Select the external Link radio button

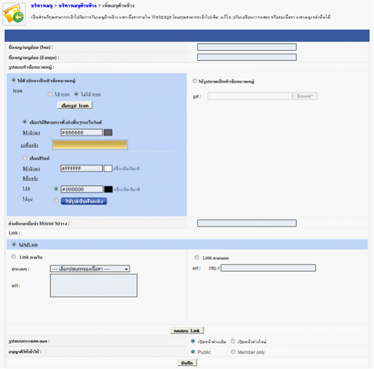[x=196, y=257]
